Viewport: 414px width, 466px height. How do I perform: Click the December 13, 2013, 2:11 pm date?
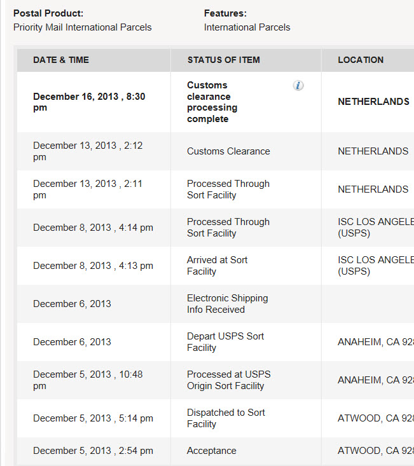pyautogui.click(x=88, y=189)
